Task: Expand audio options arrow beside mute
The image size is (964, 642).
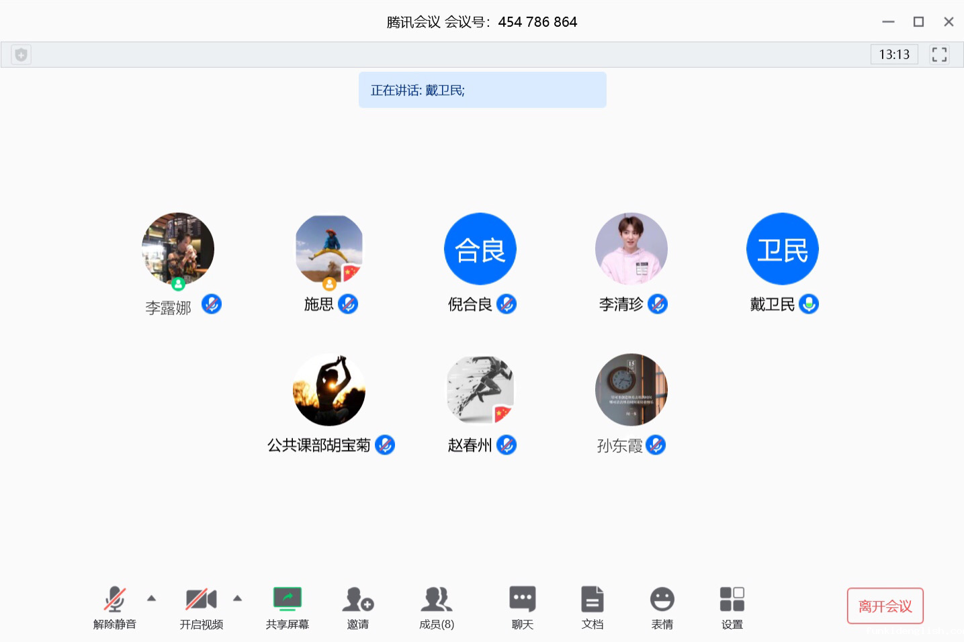Action: click(x=152, y=598)
